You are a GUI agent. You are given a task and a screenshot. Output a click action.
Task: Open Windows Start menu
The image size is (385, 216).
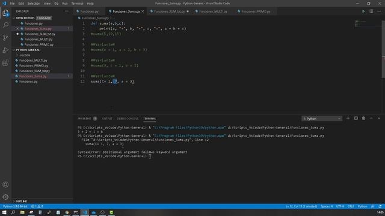[4, 212]
